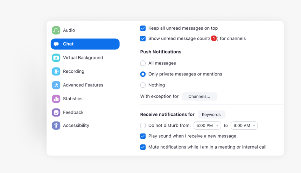
Task: Choose Nothing for push notifications
Action: click(143, 85)
